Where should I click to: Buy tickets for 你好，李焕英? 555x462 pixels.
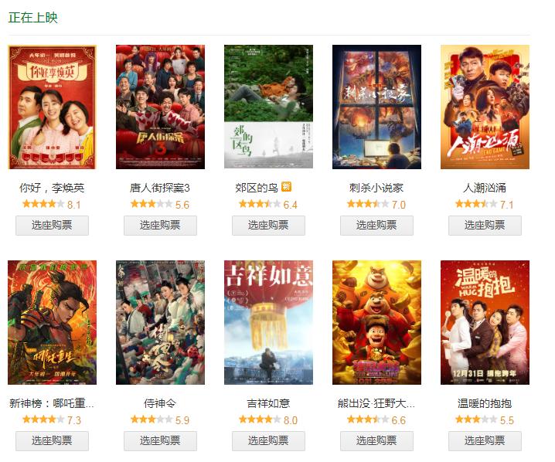coord(52,226)
